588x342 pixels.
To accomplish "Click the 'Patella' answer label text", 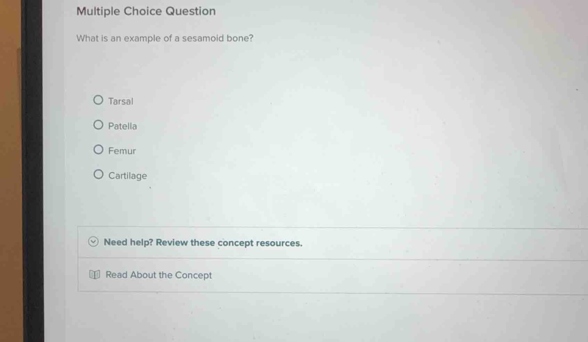I will (x=122, y=126).
